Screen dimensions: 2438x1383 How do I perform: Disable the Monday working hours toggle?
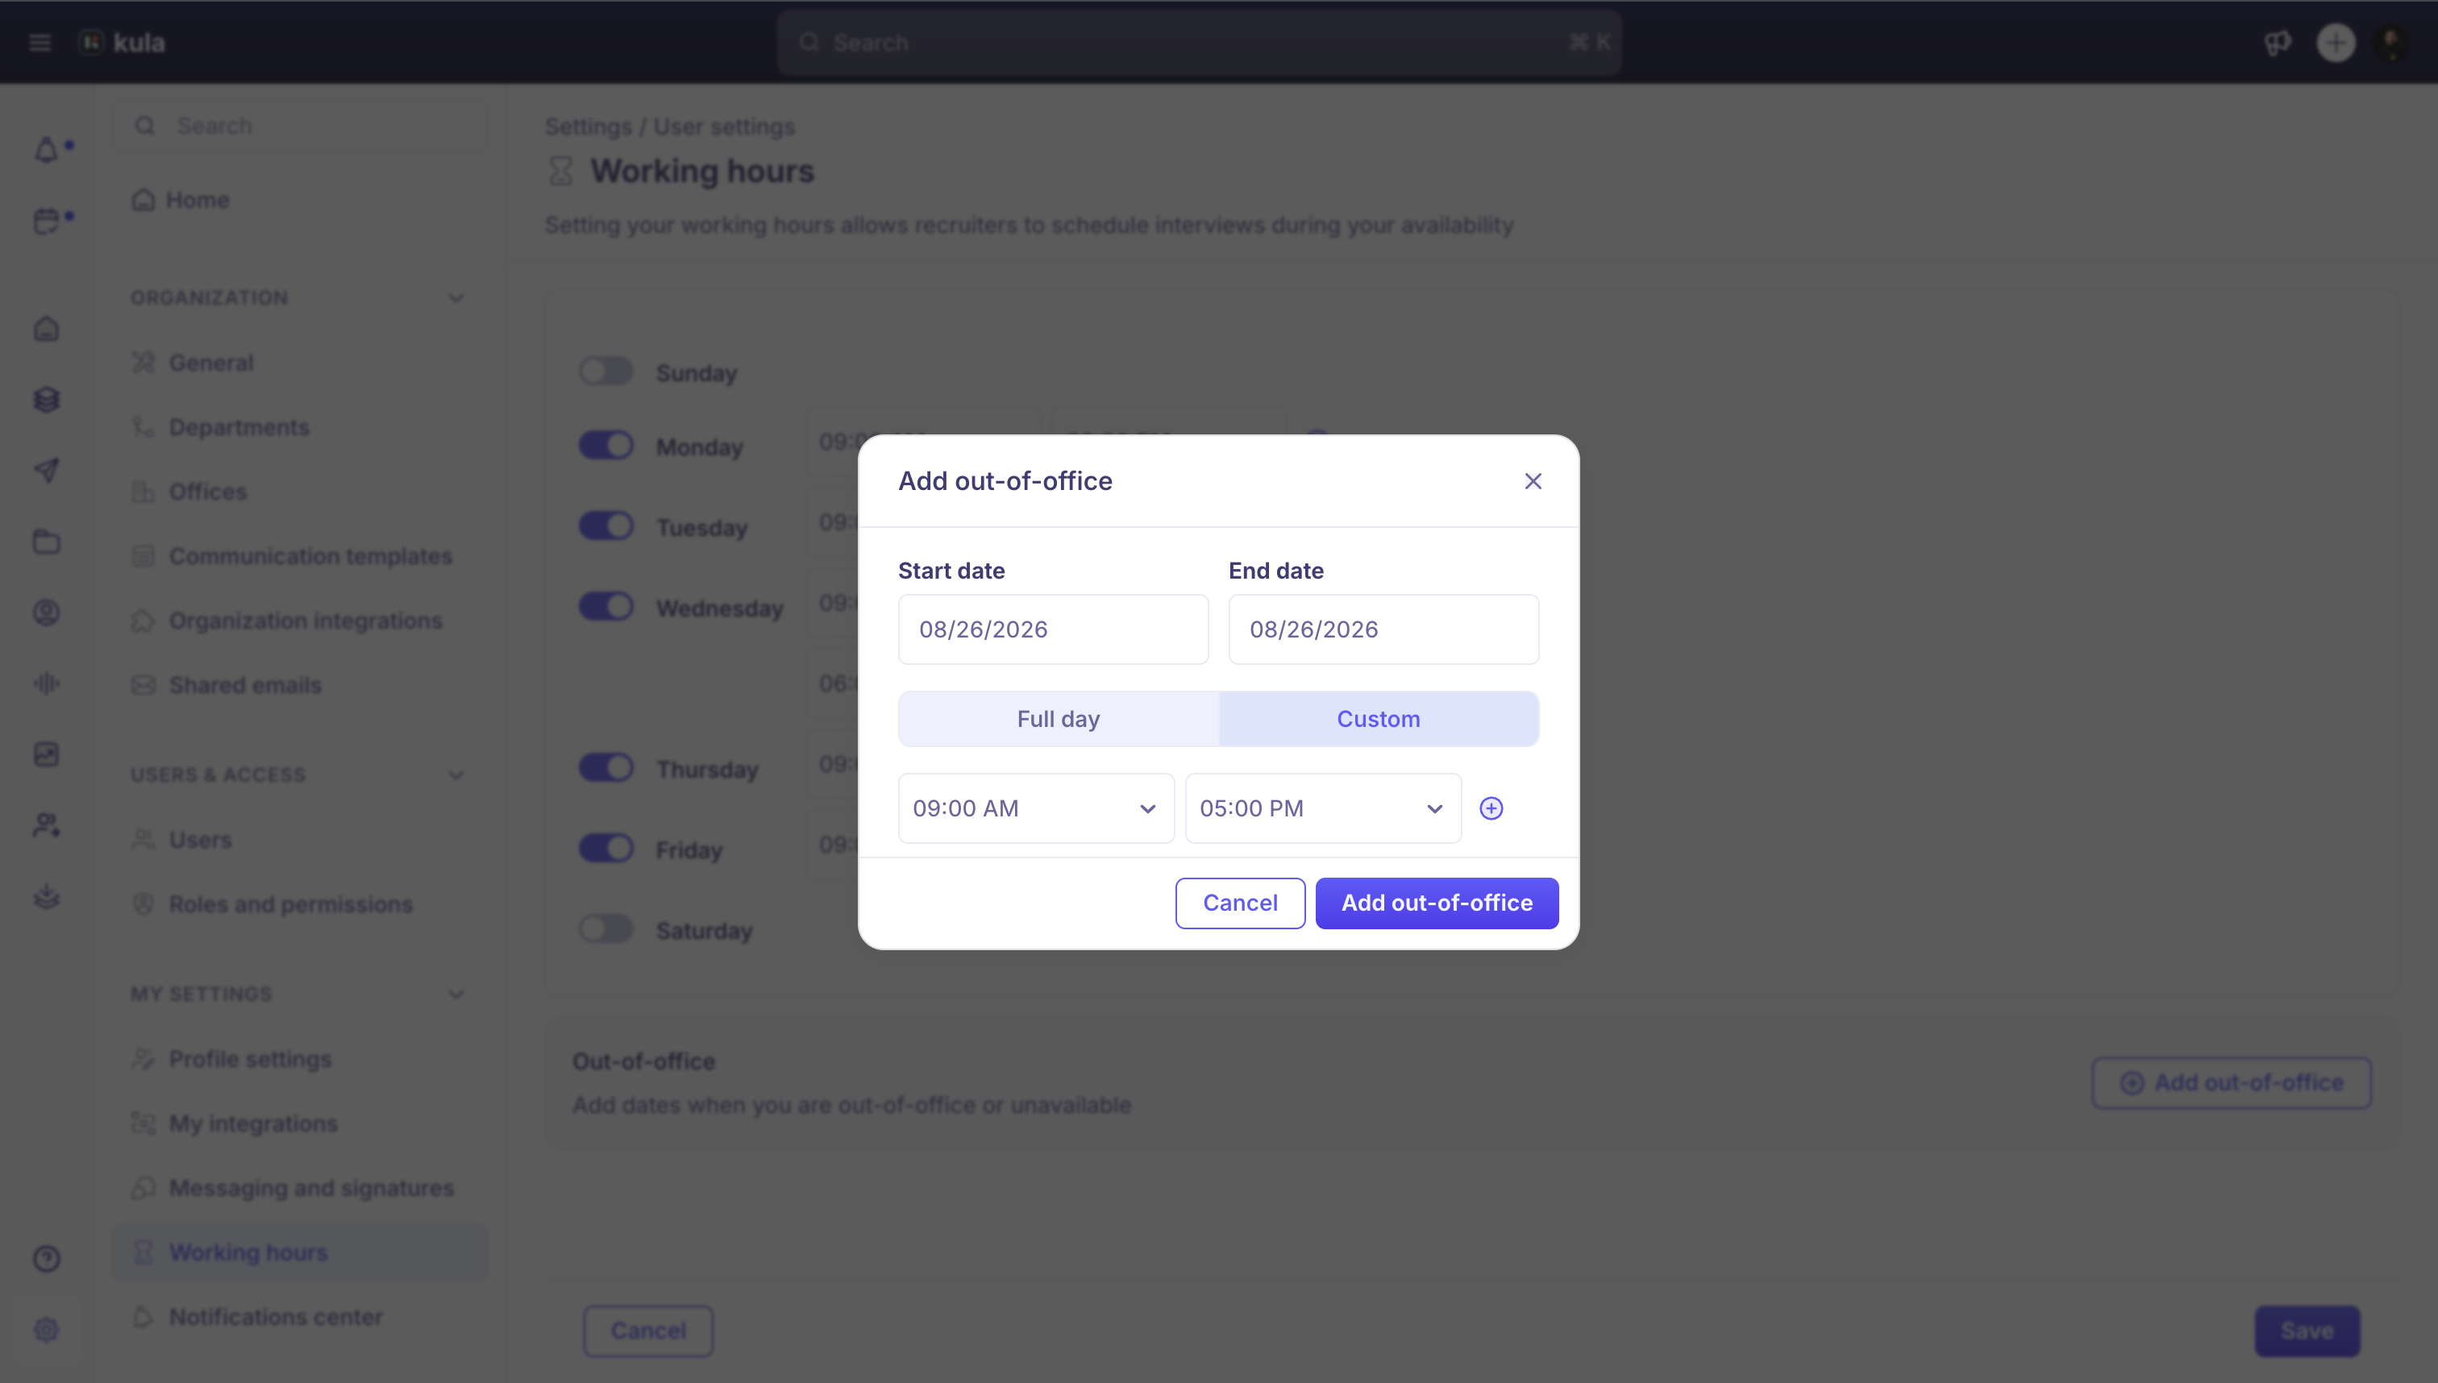(606, 445)
